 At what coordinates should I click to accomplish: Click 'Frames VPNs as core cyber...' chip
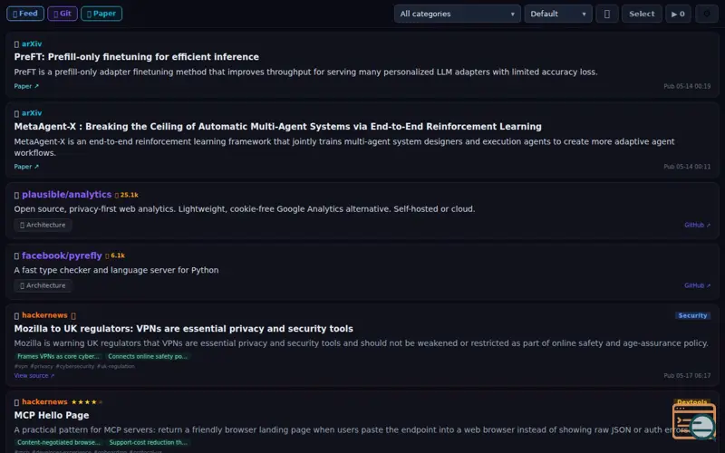tap(58, 356)
